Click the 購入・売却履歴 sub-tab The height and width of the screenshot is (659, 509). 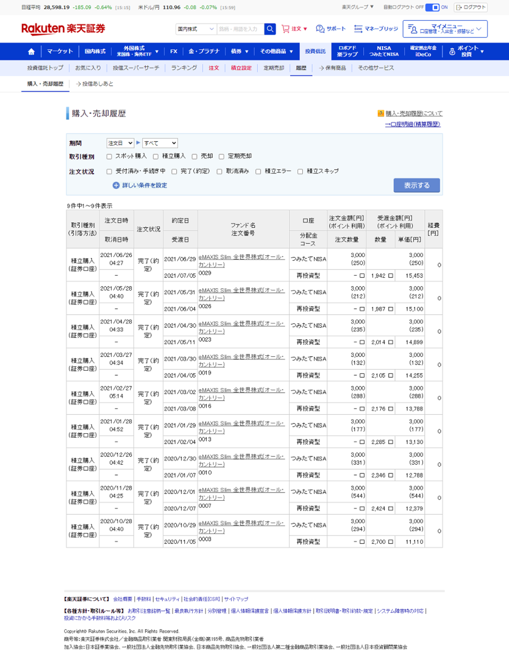(x=45, y=84)
